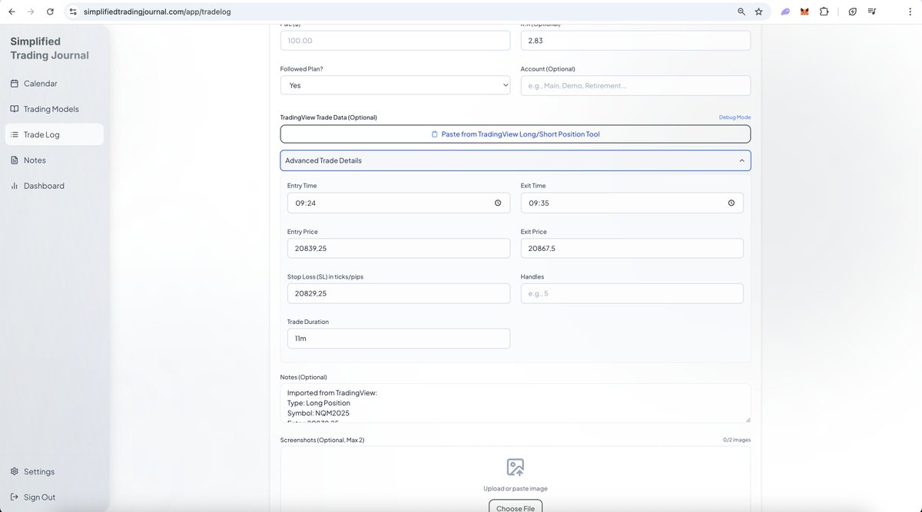Viewport: 922px width, 512px height.
Task: Open the Followed Plan dropdown
Action: coord(395,85)
